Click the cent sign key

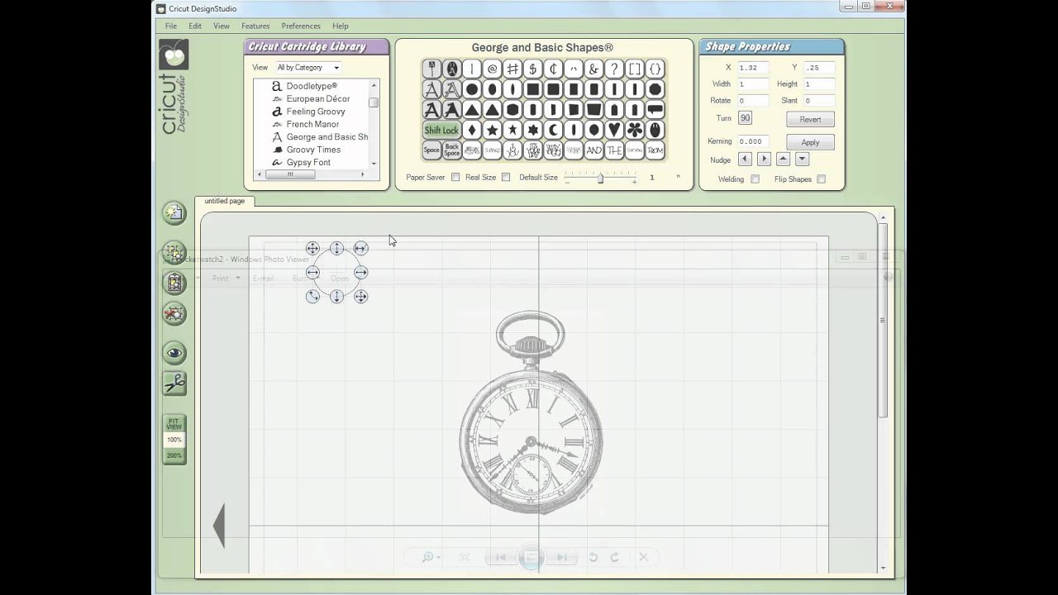tap(553, 69)
